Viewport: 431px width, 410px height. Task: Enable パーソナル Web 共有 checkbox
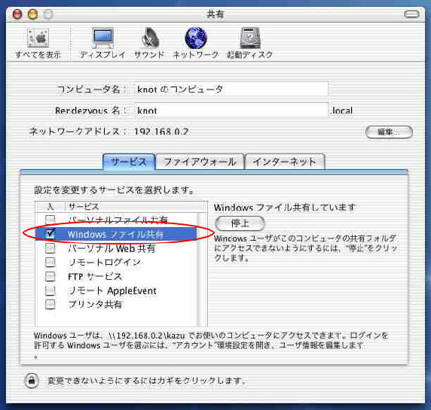50,248
